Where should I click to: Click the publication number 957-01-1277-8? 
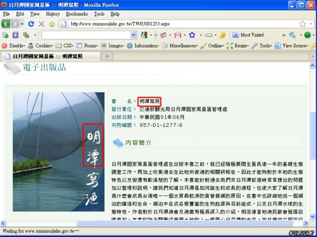point(161,125)
